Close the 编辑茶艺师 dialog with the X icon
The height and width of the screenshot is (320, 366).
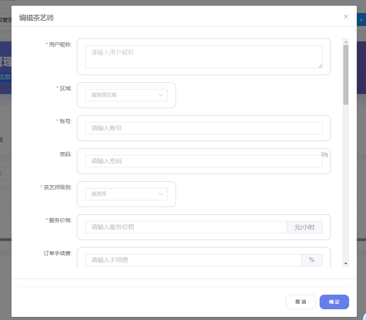(x=346, y=16)
